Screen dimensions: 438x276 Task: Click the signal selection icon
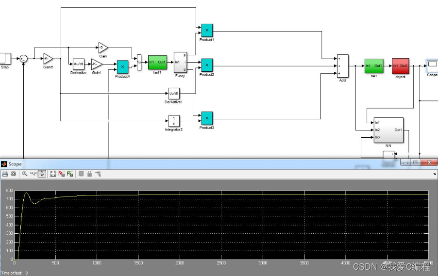click(99, 174)
